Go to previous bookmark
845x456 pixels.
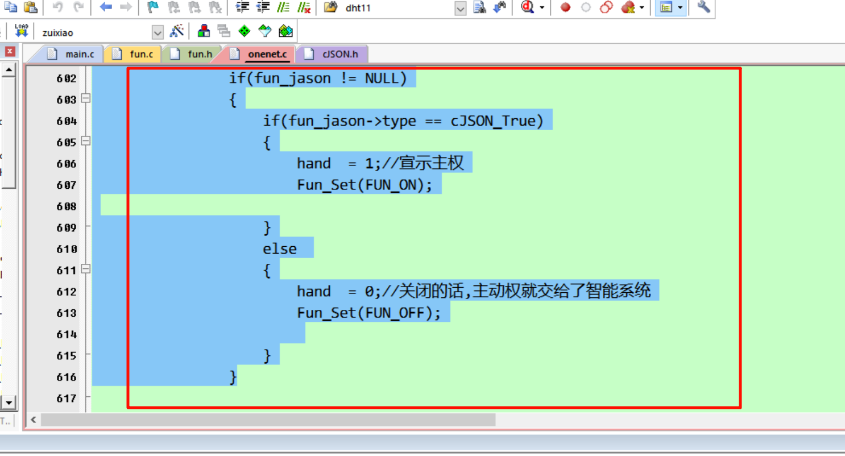coord(173,7)
